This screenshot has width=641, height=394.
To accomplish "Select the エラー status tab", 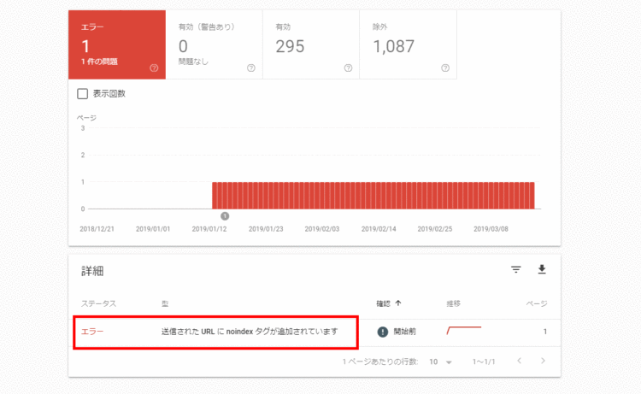I will 117,44.
